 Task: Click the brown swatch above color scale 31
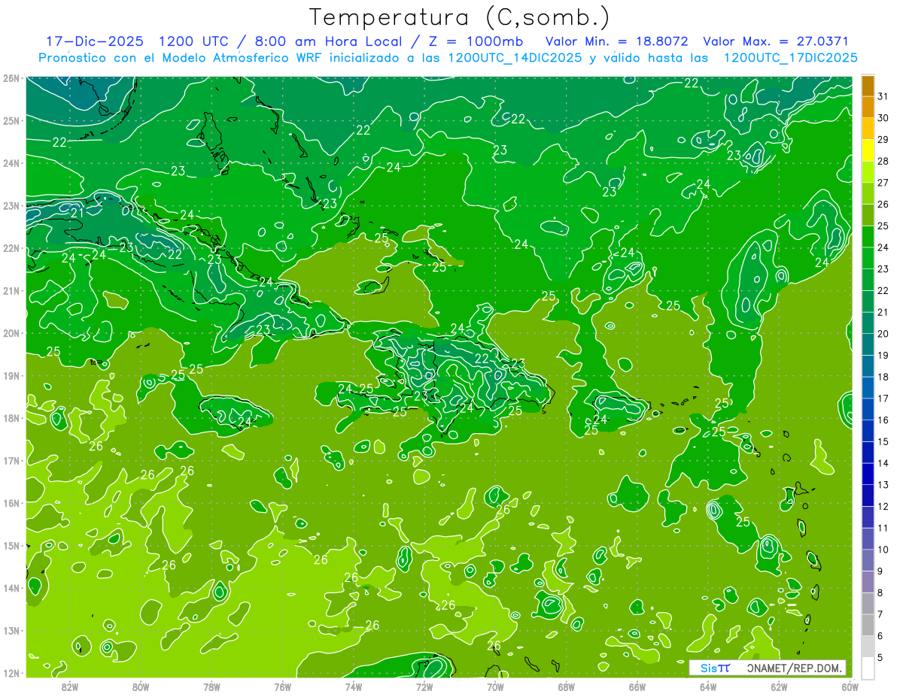pyautogui.click(x=868, y=86)
